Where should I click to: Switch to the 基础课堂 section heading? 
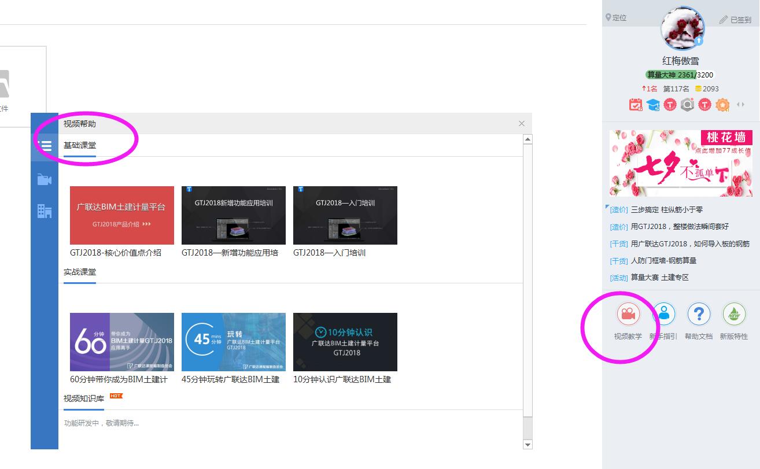[80, 145]
